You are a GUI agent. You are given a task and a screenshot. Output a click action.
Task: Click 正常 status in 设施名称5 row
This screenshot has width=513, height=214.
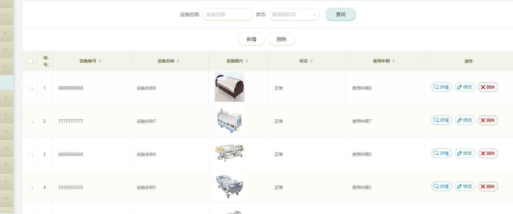pyautogui.click(x=279, y=187)
